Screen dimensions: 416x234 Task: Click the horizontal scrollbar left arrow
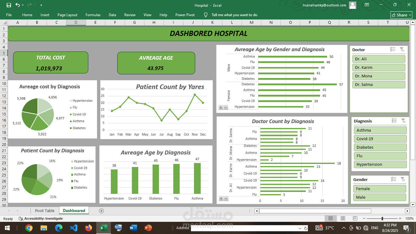click(x=257, y=211)
